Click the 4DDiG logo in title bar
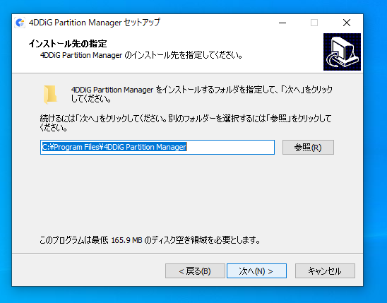This screenshot has height=303, width=387. point(20,23)
